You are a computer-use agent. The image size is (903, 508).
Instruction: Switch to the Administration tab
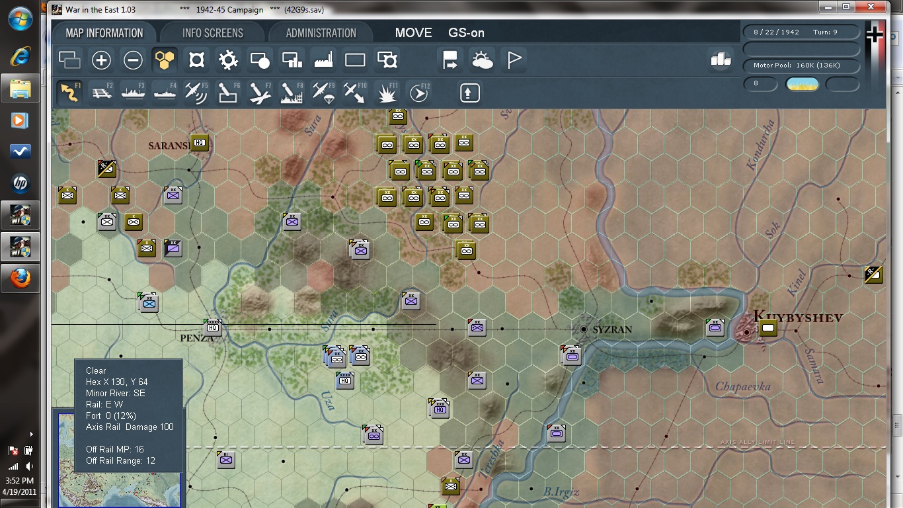point(321,32)
